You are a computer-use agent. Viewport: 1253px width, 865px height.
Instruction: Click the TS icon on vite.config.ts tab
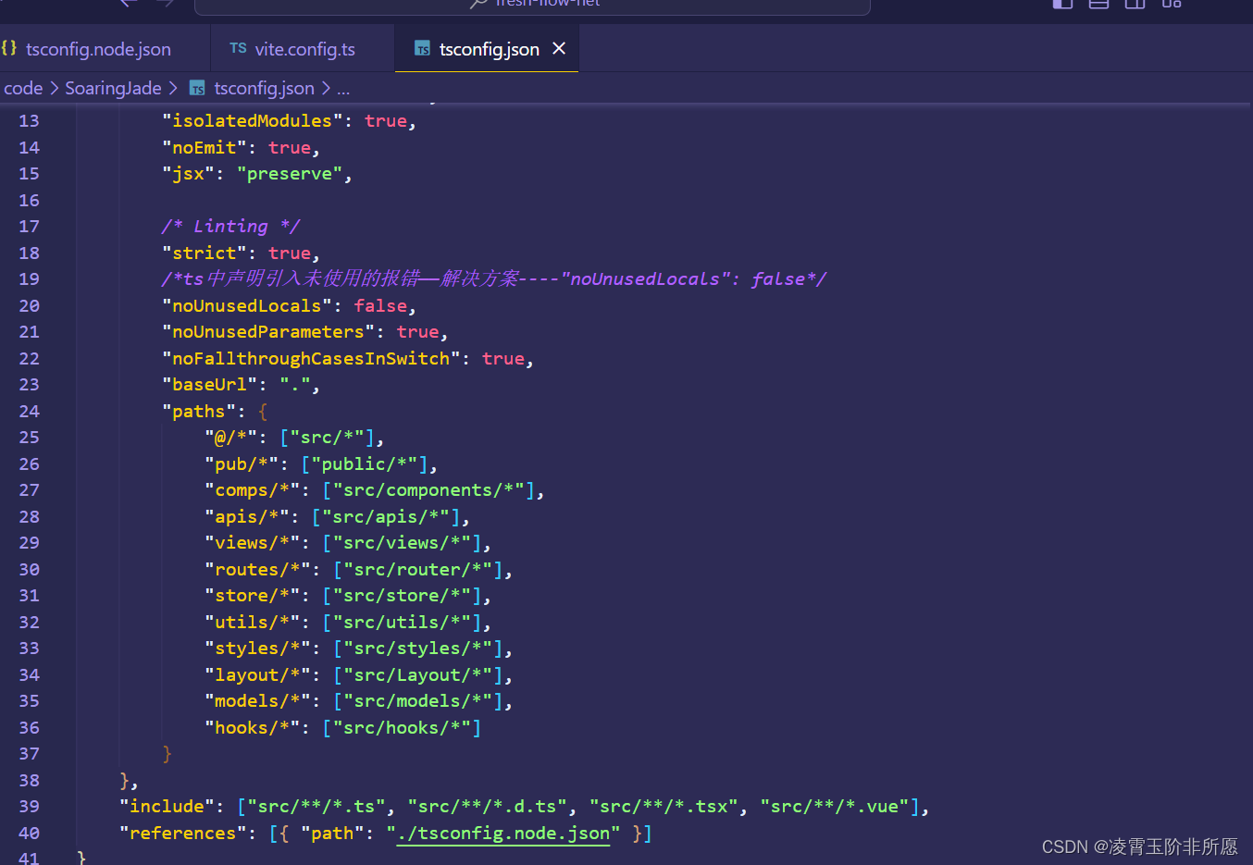point(238,48)
